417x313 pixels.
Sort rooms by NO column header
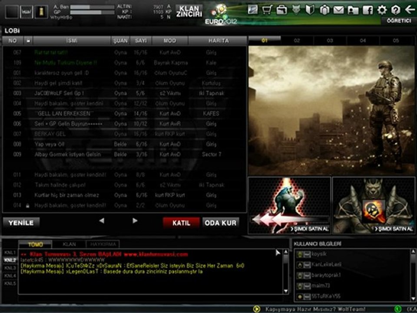[13, 40]
